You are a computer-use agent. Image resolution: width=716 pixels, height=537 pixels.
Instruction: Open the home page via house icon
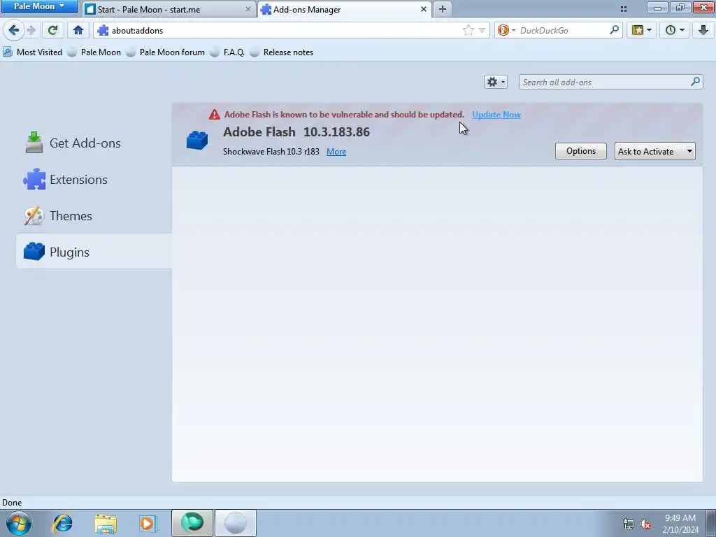(78, 31)
